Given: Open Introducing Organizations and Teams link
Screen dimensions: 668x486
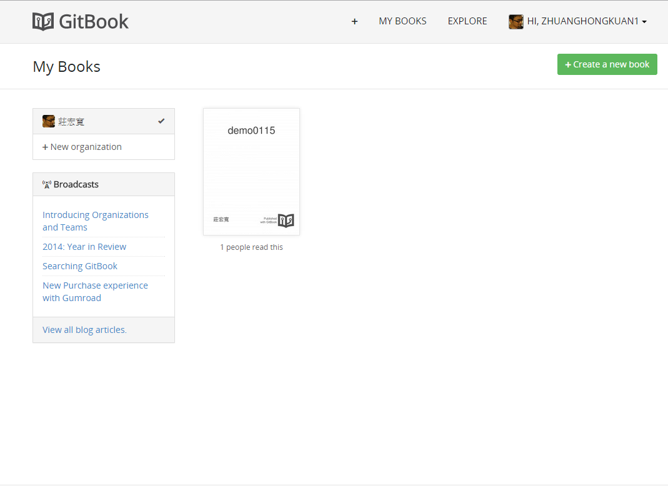Looking at the screenshot, I should point(96,221).
